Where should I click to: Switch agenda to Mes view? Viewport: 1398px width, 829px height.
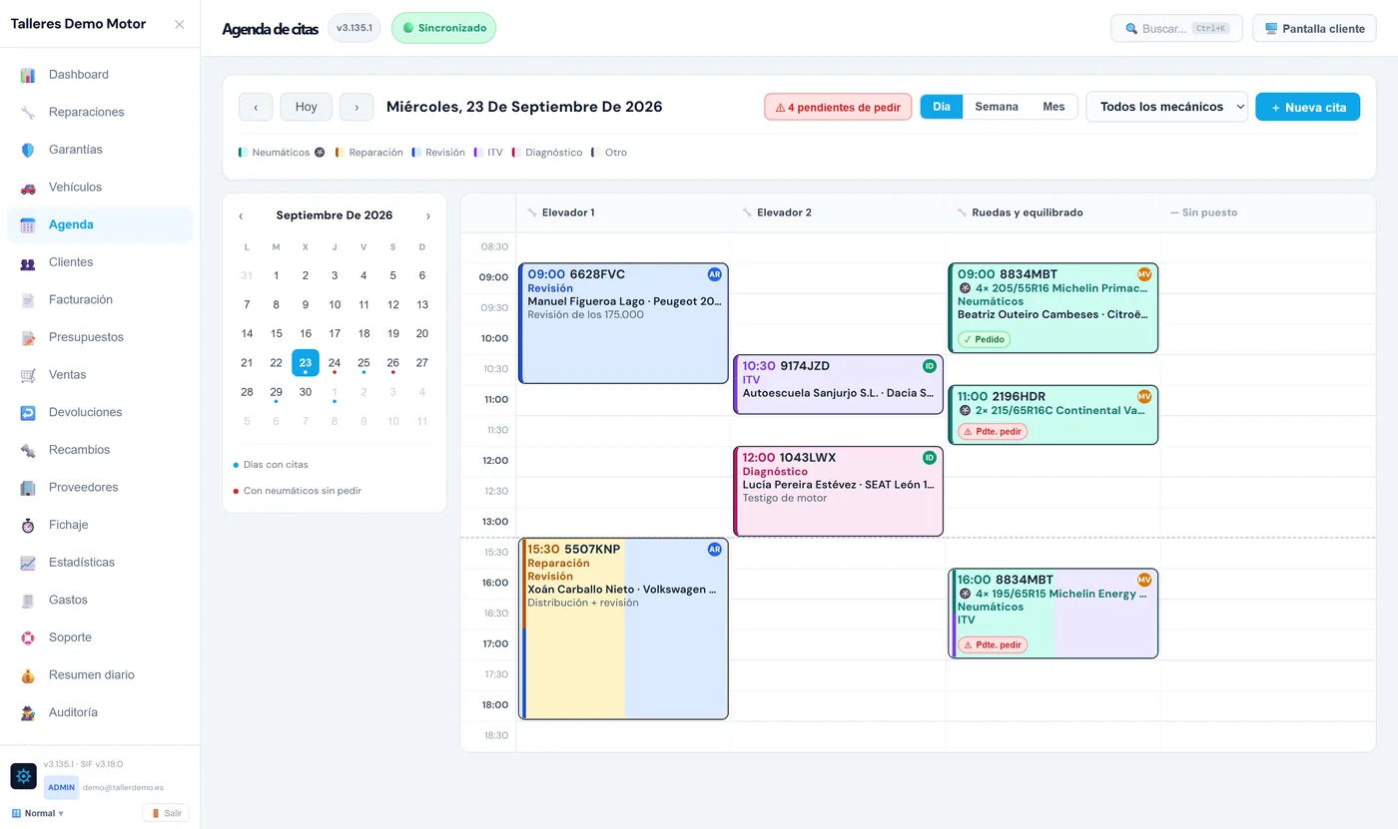click(x=1053, y=107)
